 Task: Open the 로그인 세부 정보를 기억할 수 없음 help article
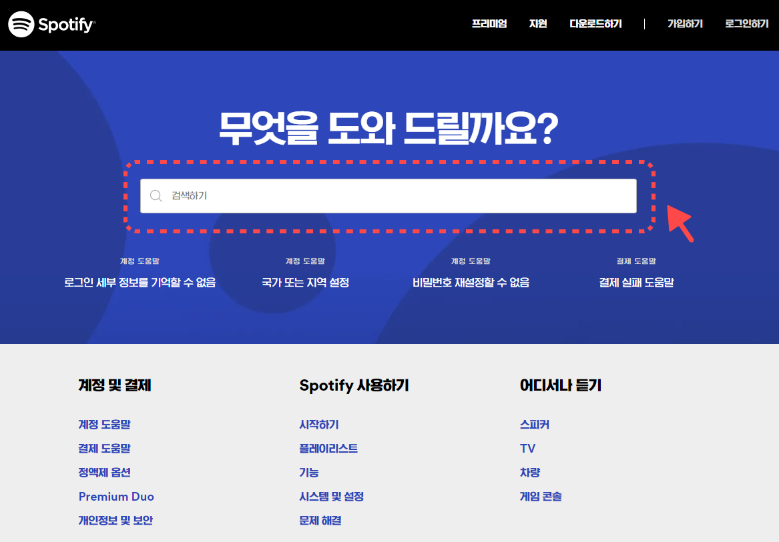point(141,282)
